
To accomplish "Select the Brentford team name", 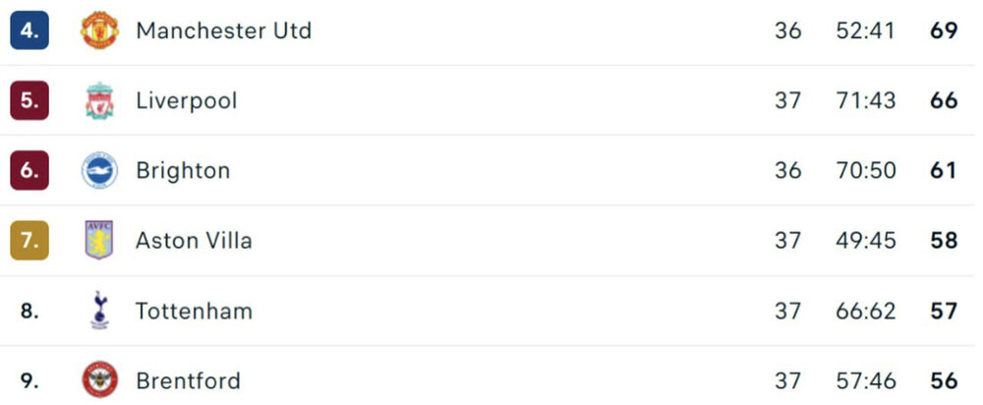I will point(188,380).
